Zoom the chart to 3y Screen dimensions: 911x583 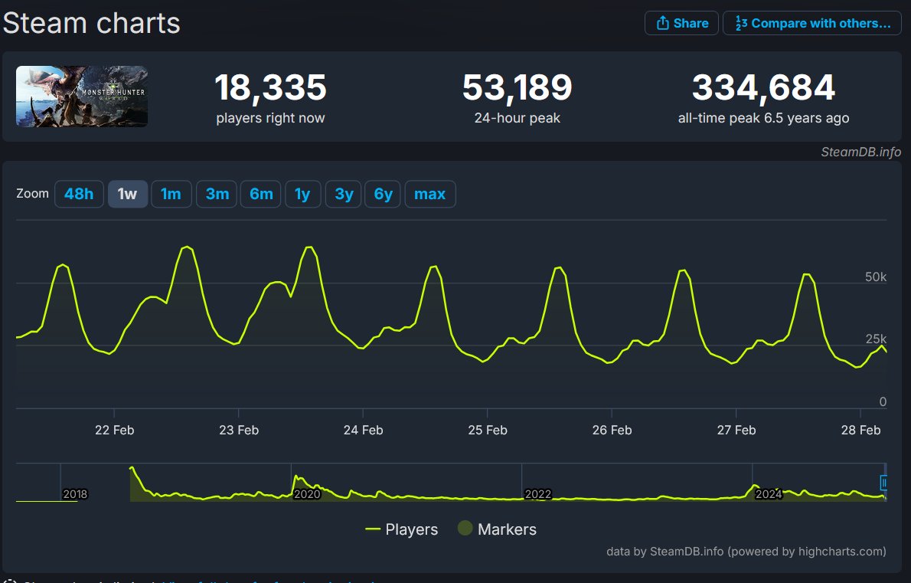pos(344,194)
